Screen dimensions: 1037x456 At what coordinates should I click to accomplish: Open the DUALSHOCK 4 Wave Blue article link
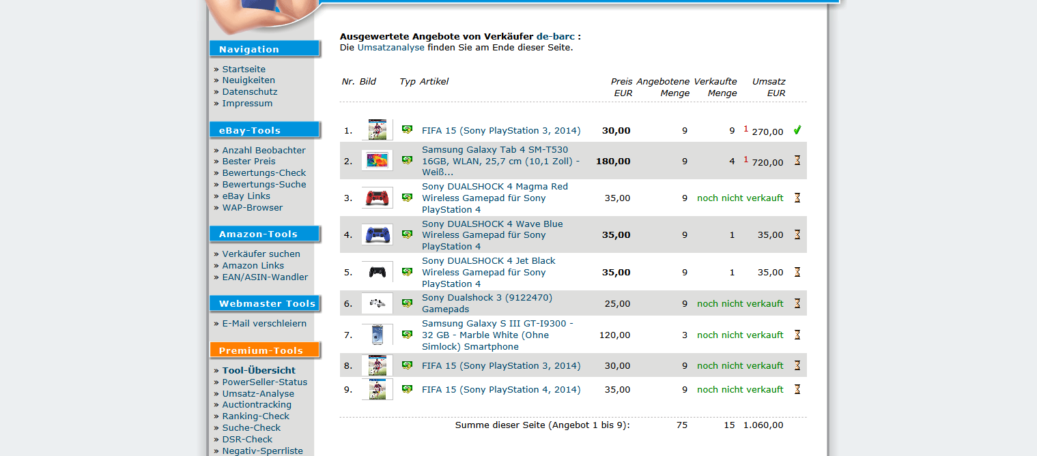pyautogui.click(x=492, y=234)
